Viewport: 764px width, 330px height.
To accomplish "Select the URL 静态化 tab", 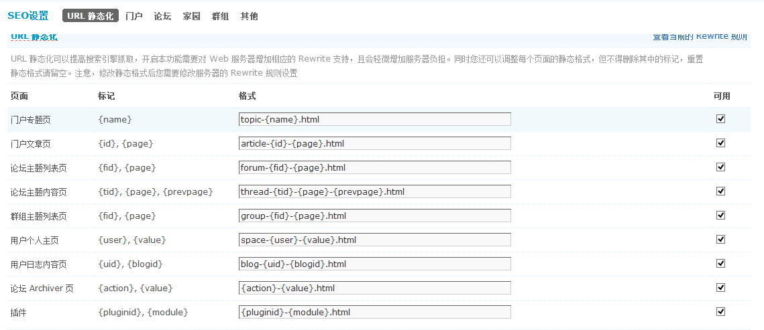I will pos(91,16).
